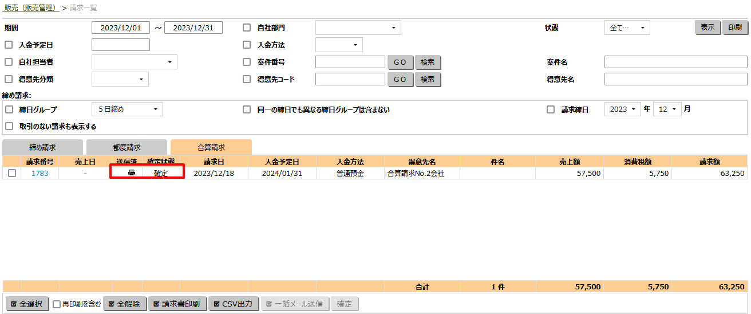Click the 全選択 select-all button
The image size is (751, 314).
click(x=26, y=304)
